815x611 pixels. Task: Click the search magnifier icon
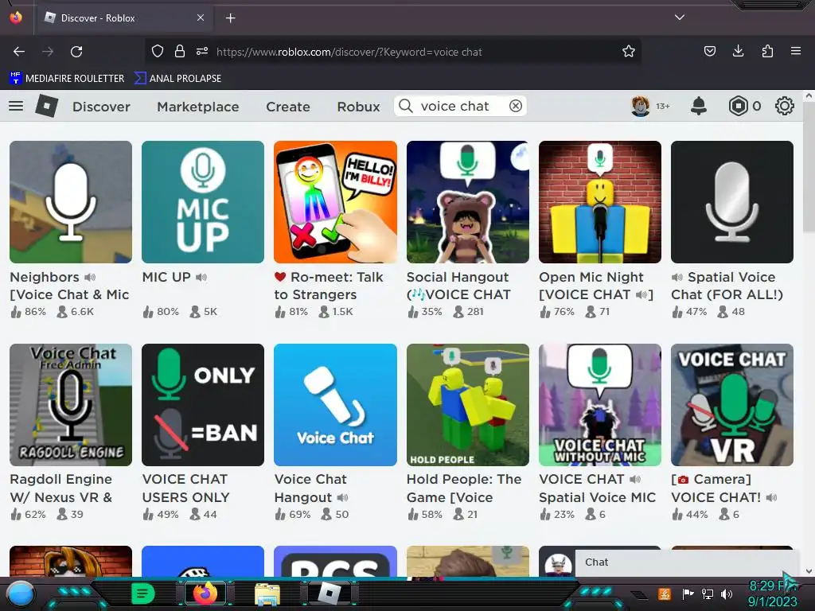point(406,106)
